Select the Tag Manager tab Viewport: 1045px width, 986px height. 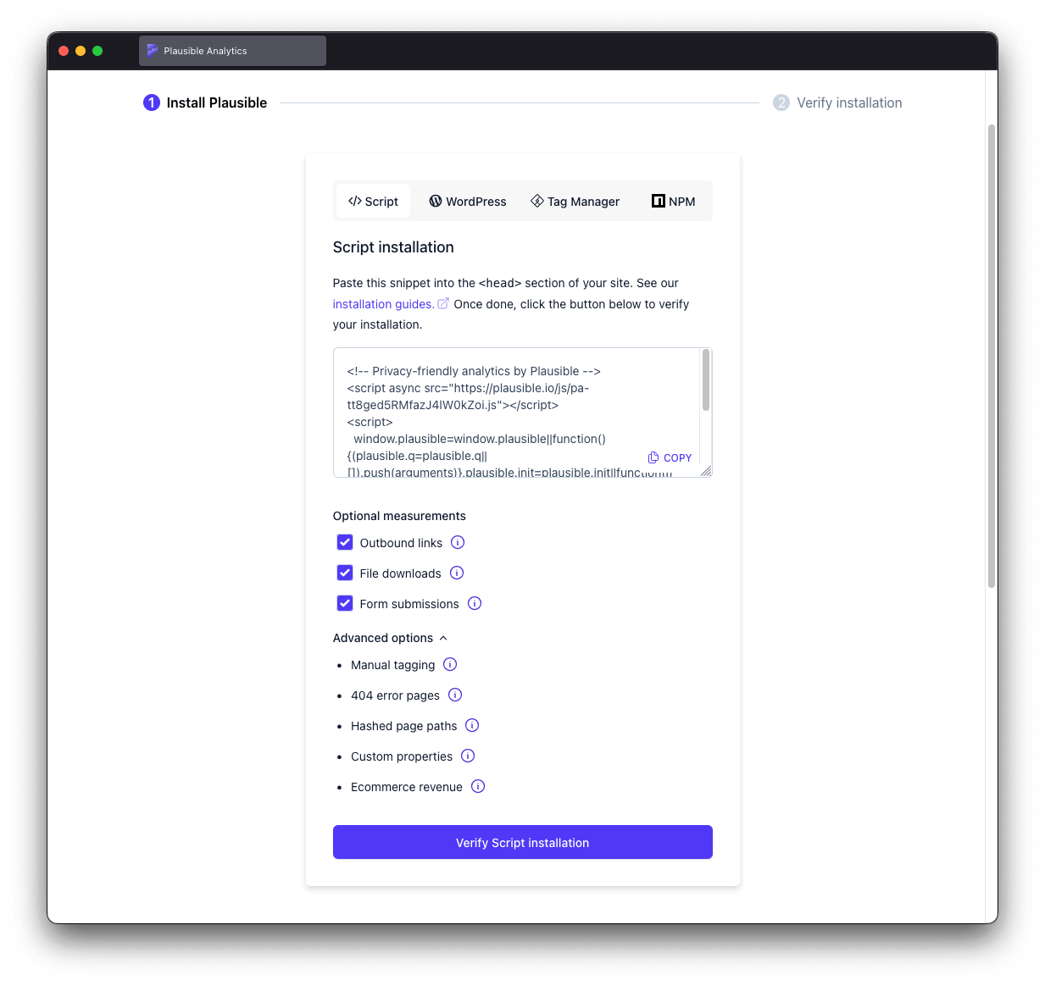point(575,202)
